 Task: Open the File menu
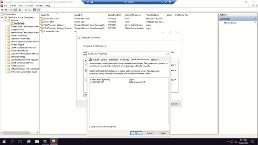click(x=6, y=6)
